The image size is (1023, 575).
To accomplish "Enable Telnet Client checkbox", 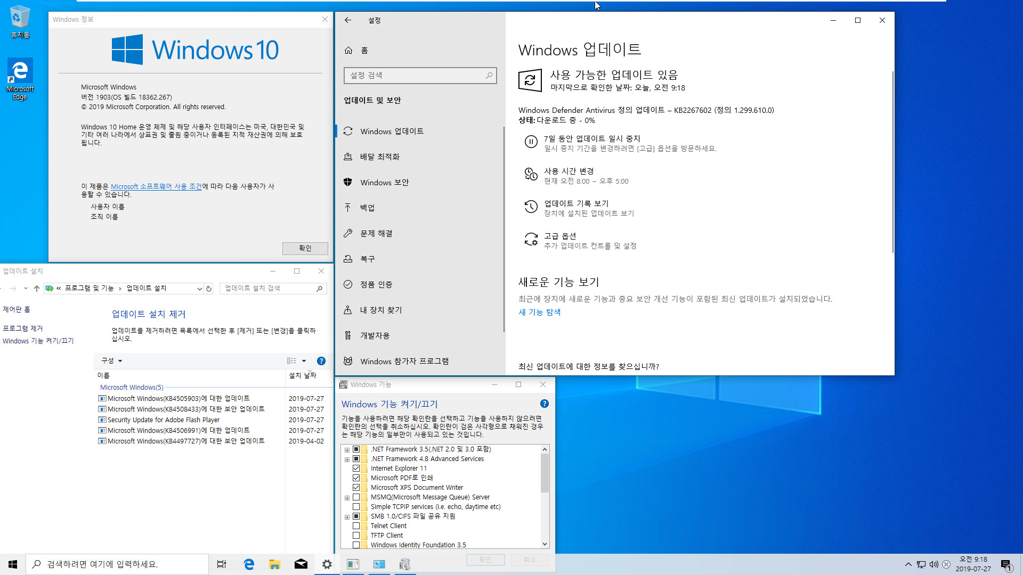I will [356, 526].
